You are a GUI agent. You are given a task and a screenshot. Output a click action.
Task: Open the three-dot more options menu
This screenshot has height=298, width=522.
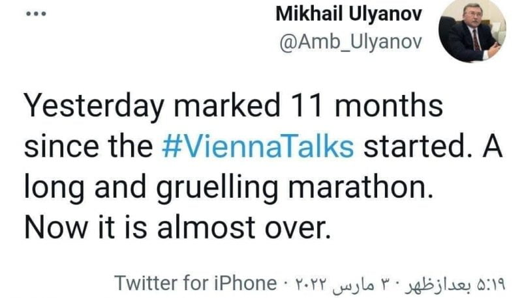point(31,14)
